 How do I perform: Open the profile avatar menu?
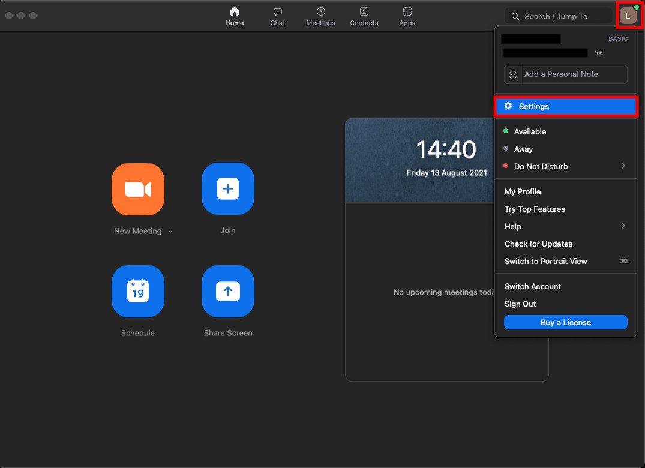pyautogui.click(x=629, y=16)
